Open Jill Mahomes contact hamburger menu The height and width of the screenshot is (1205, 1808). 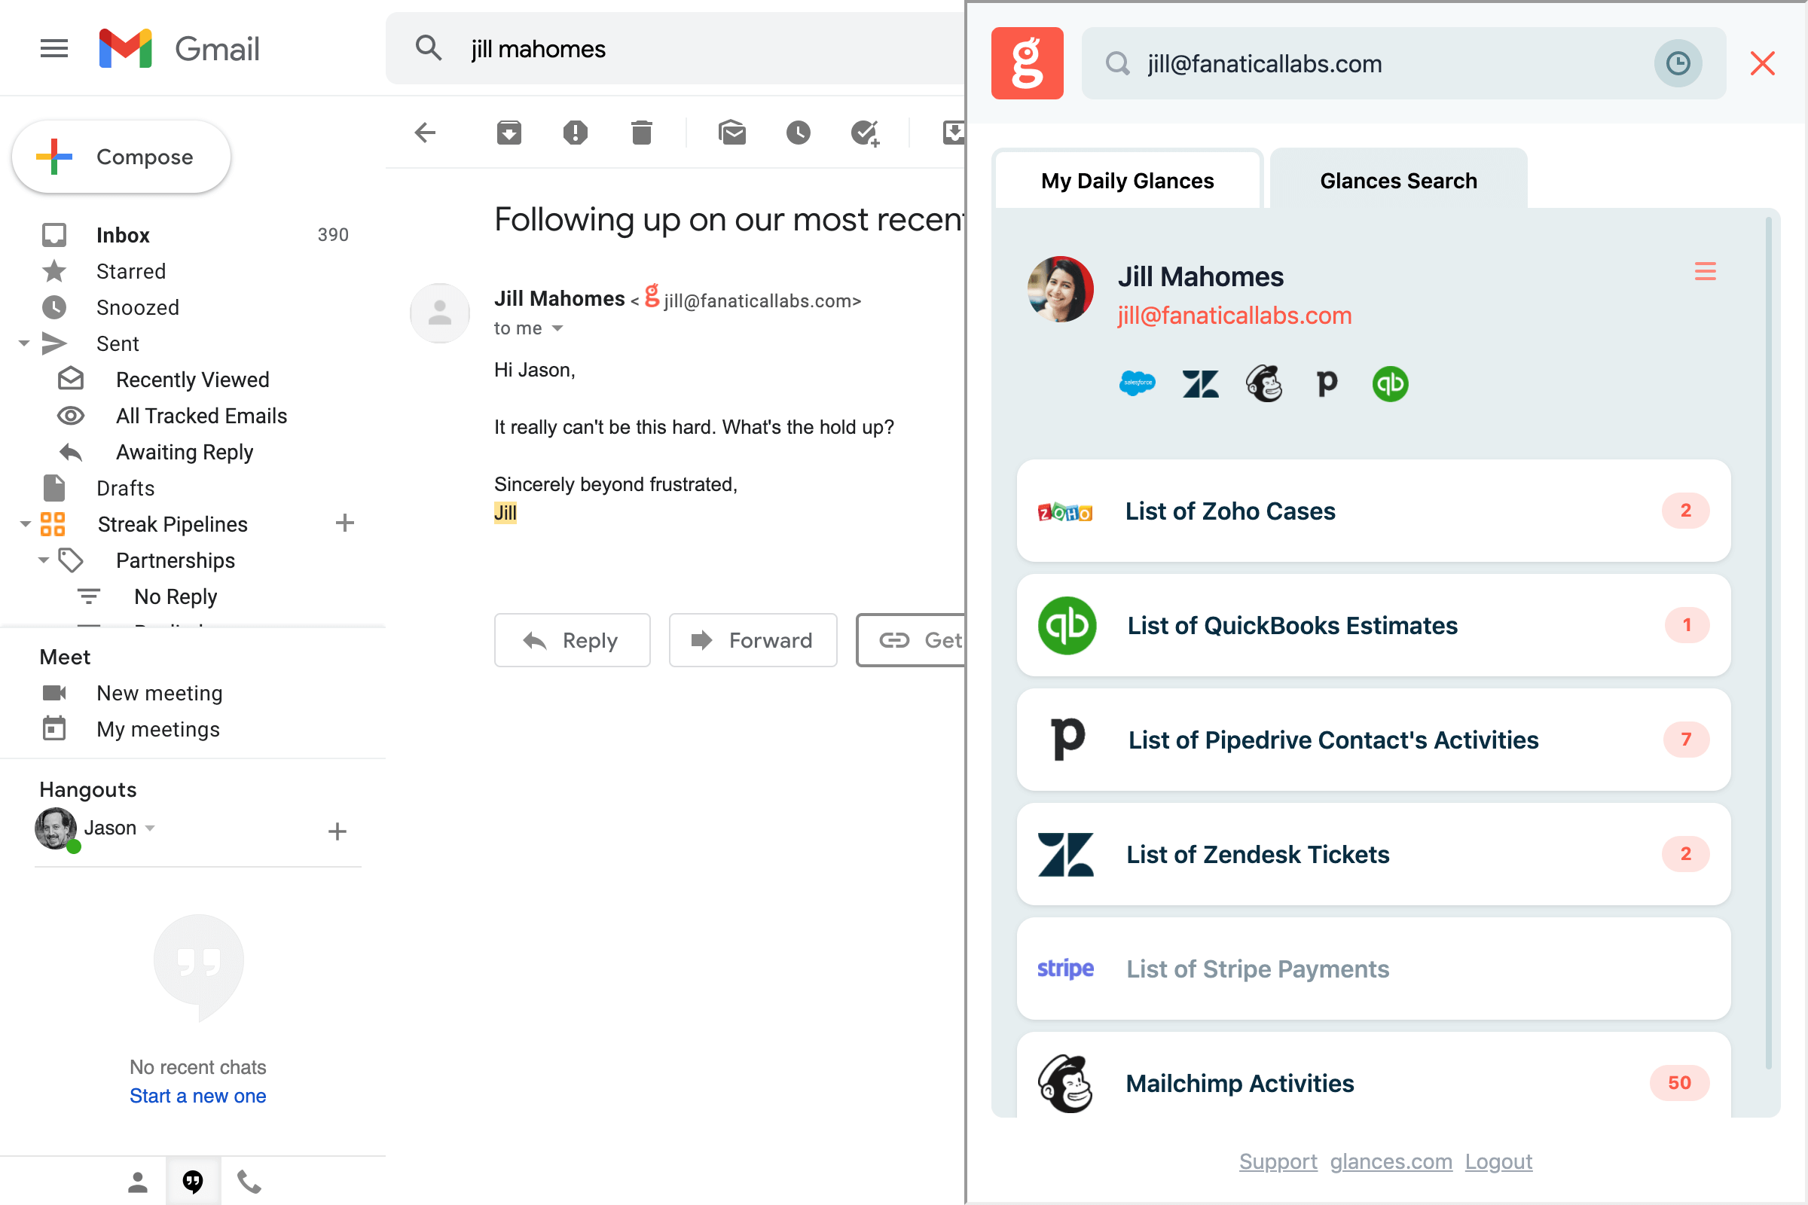coord(1705,271)
